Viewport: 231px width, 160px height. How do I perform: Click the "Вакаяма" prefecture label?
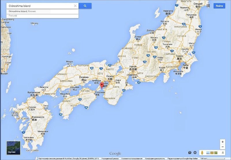pyautogui.click(x=110, y=99)
